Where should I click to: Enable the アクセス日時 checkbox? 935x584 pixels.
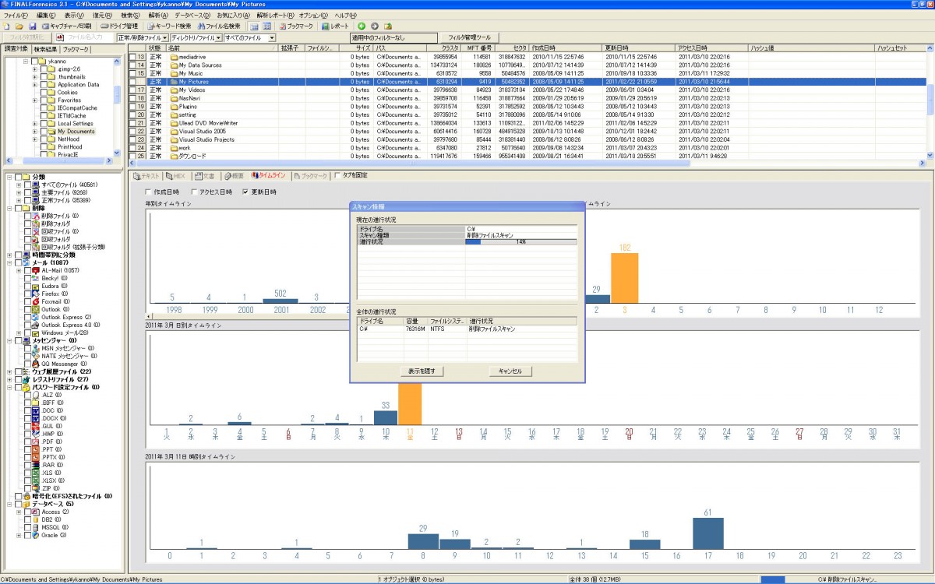click(195, 192)
